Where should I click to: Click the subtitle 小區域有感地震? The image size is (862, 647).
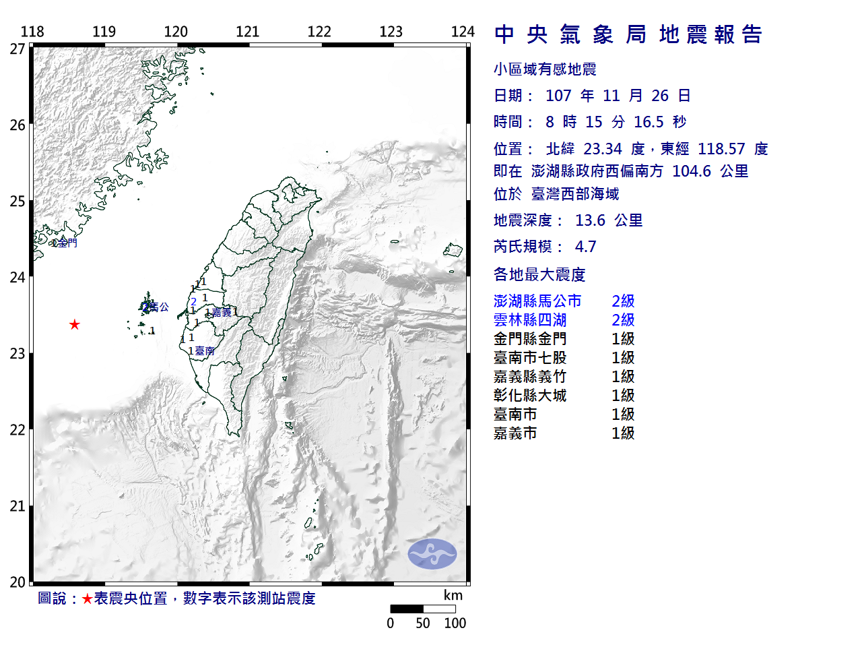click(545, 69)
